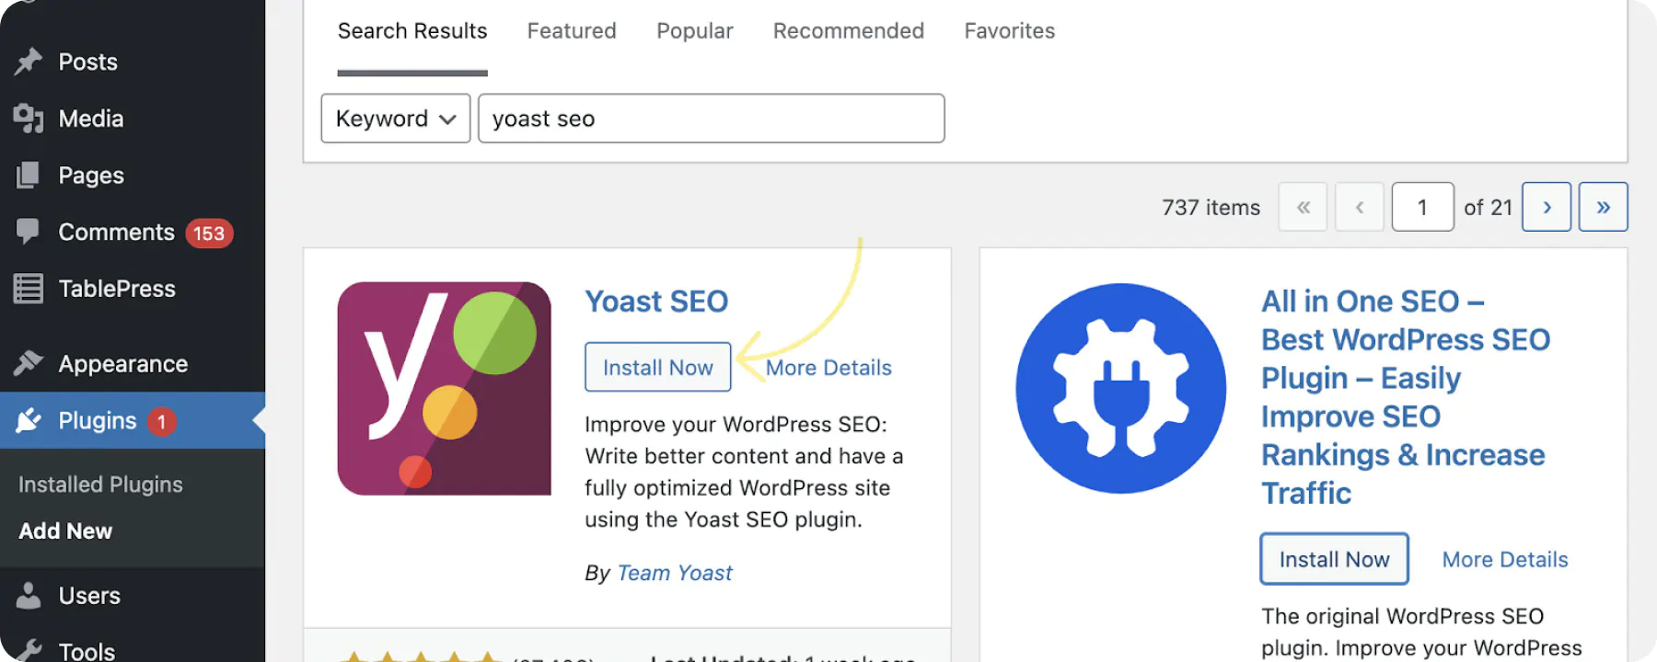Click the Users person icon
Image resolution: width=1657 pixels, height=662 pixels.
(x=29, y=596)
